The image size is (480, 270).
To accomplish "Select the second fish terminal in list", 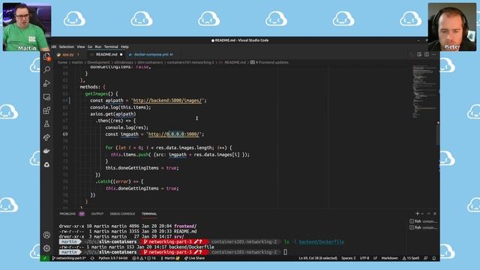I will [x=423, y=227].
